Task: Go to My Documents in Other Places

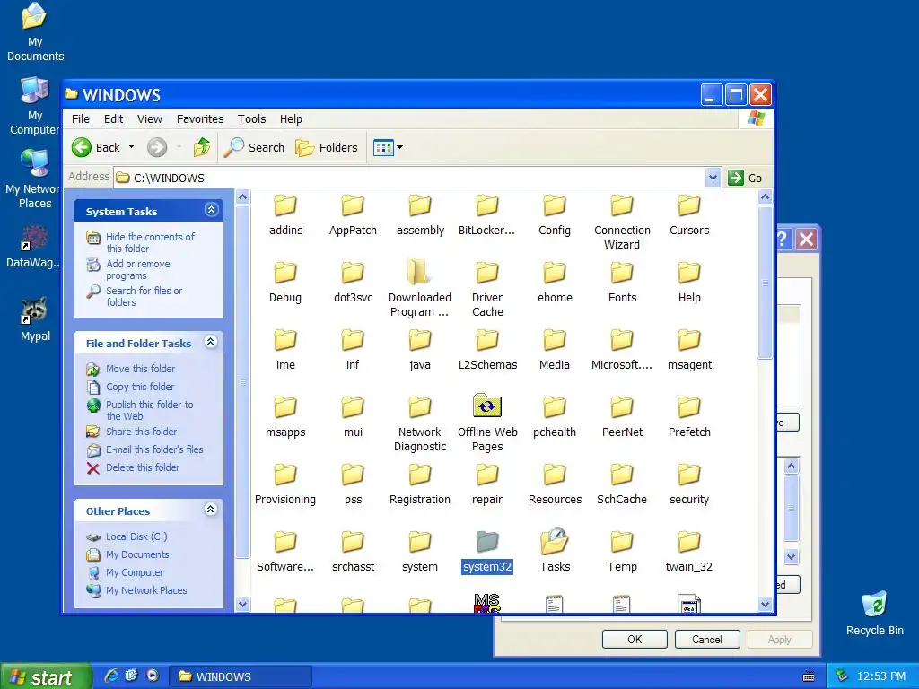Action: (x=137, y=554)
